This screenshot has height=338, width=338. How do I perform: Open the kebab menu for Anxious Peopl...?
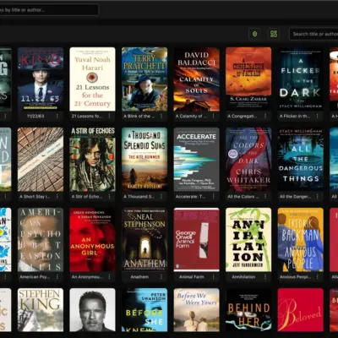point(318,277)
